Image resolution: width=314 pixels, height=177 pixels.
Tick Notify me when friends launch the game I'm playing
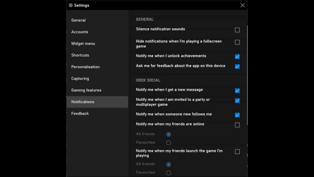point(237,152)
